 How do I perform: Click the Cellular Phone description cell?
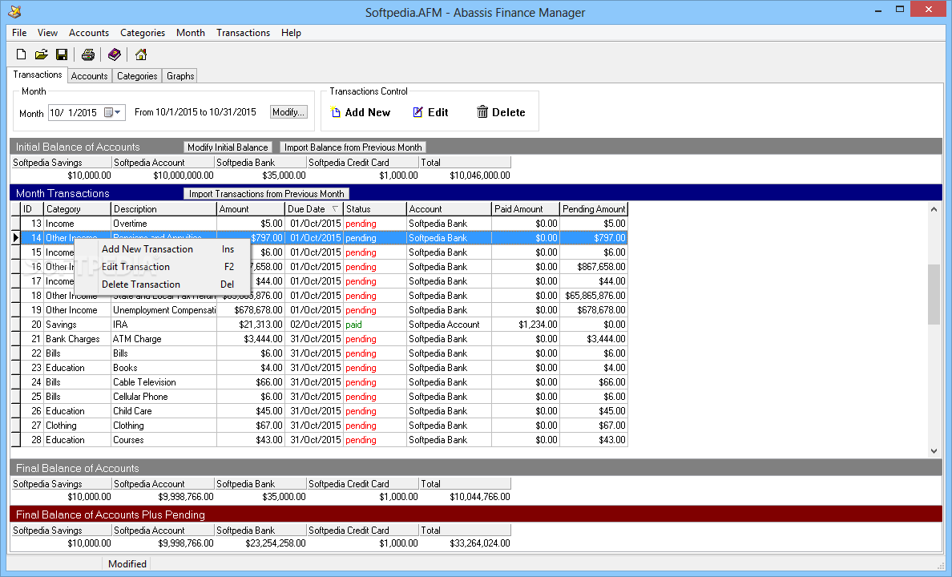point(164,397)
